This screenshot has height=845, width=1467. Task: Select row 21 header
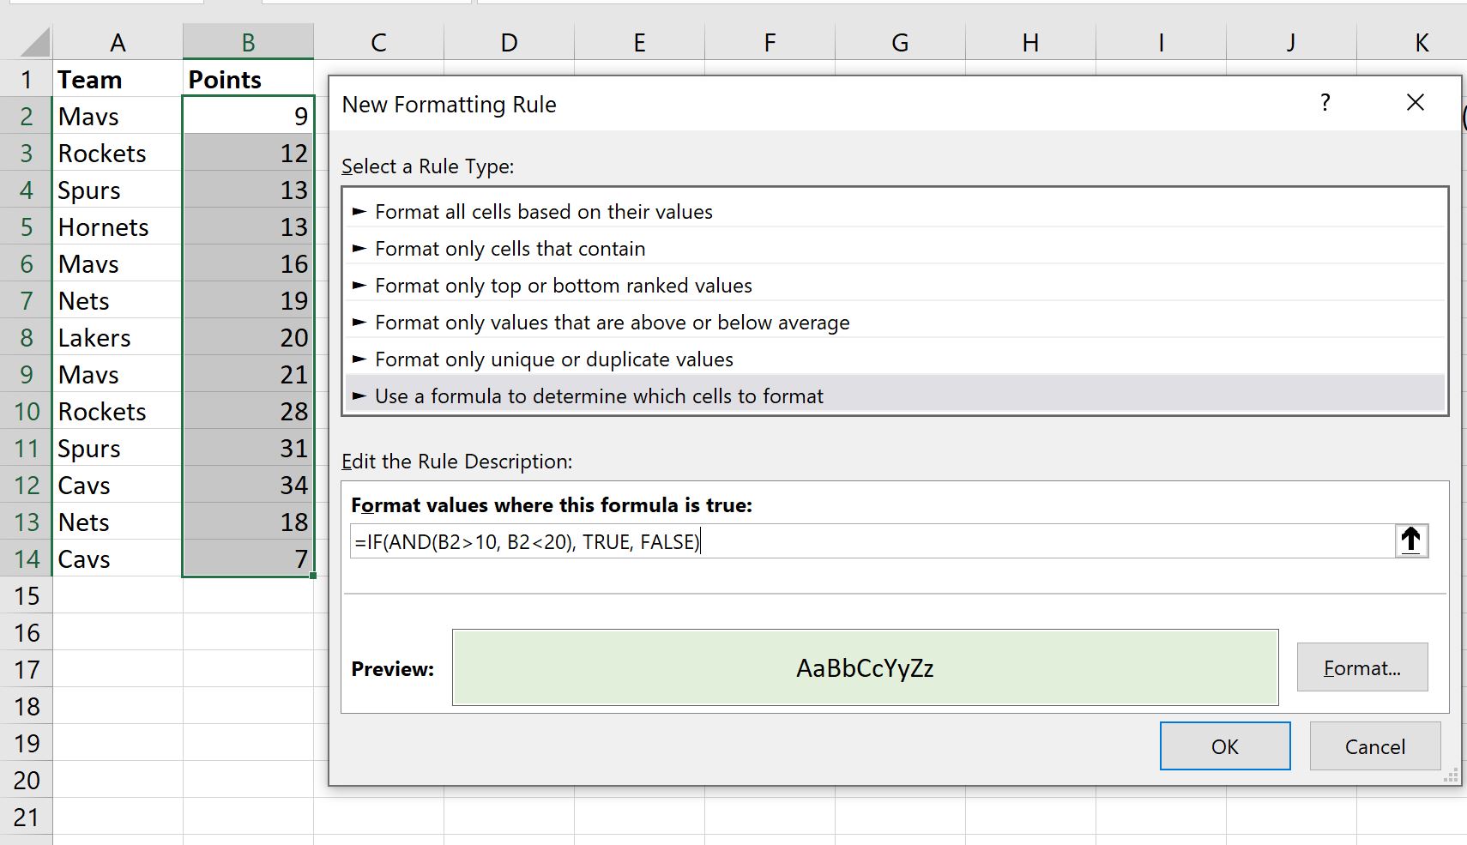pos(27,817)
